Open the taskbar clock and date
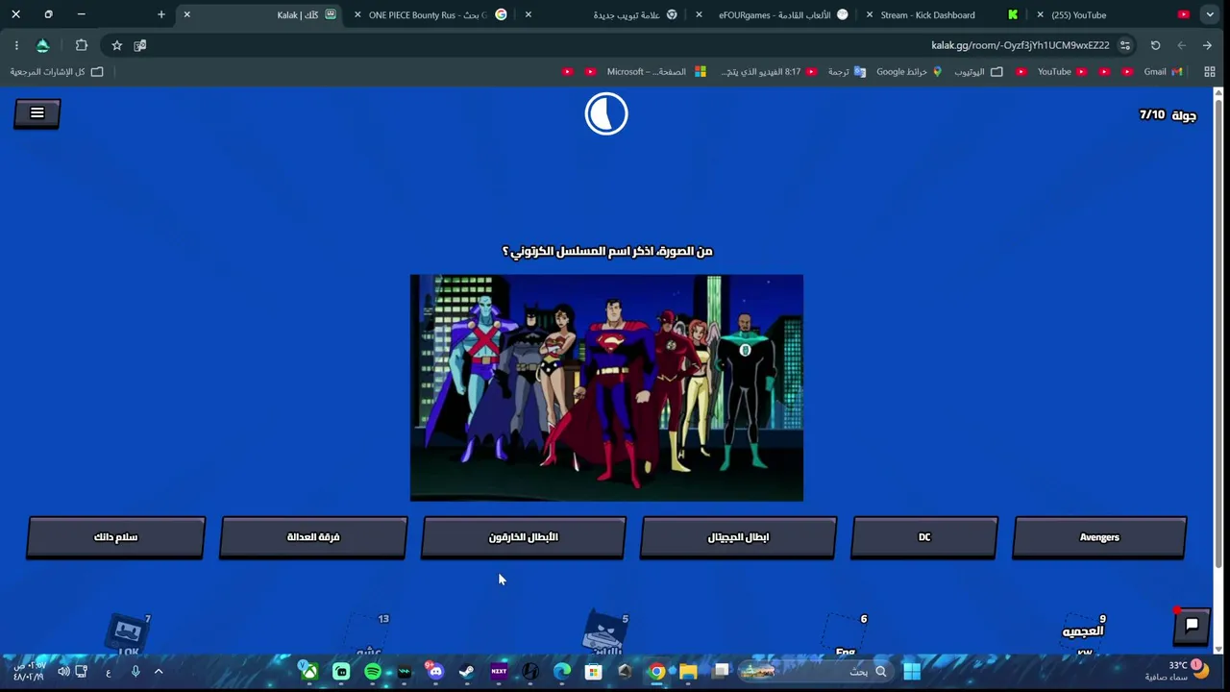This screenshot has width=1230, height=692. (x=29, y=671)
